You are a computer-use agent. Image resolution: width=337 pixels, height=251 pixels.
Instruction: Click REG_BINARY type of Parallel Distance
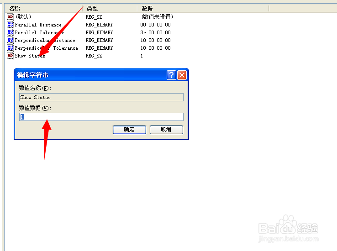pyautogui.click(x=99, y=25)
